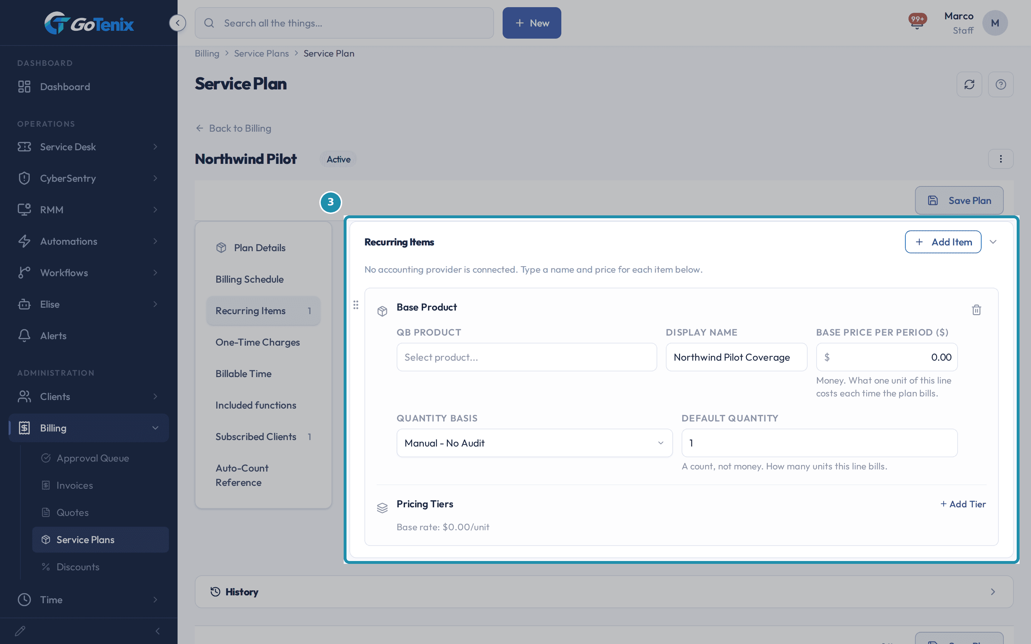This screenshot has height=644, width=1031.
Task: Click the refresh icon near page title
Action: [x=969, y=84]
